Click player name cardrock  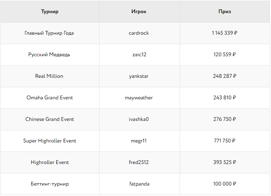pyautogui.click(x=139, y=33)
